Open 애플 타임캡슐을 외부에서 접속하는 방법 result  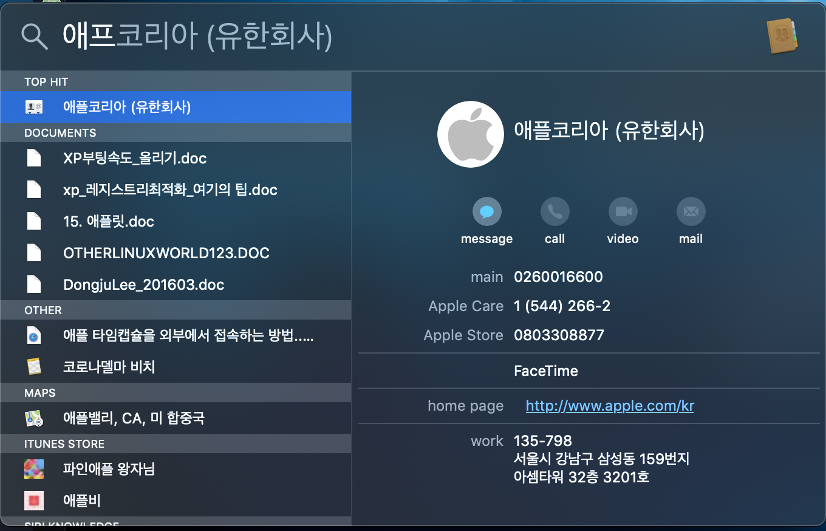(x=176, y=335)
